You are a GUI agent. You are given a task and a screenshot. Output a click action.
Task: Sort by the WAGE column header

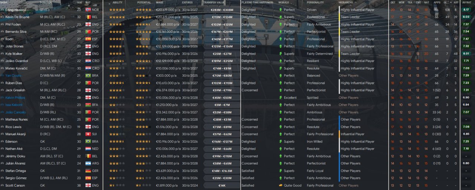pos(160,3)
